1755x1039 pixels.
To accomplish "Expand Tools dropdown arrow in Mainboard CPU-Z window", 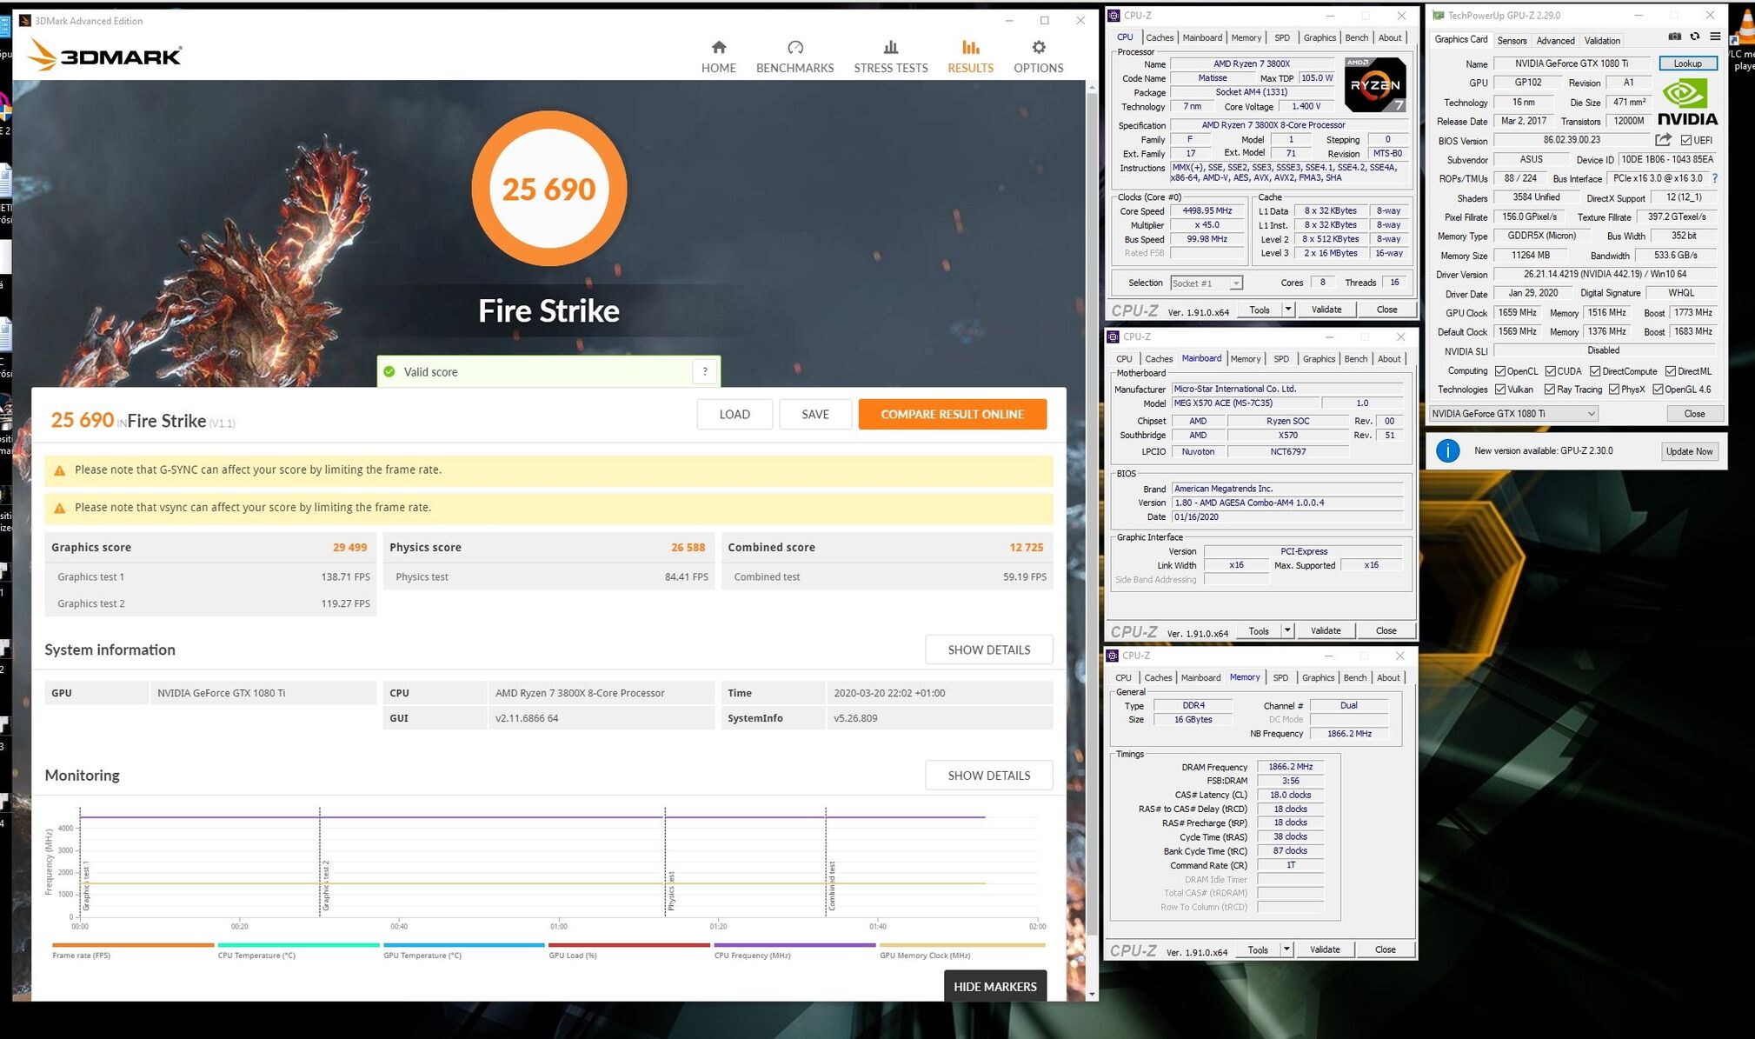I will pos(1287,631).
